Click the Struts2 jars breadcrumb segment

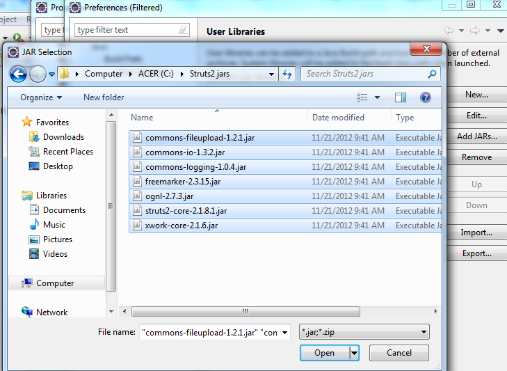209,74
